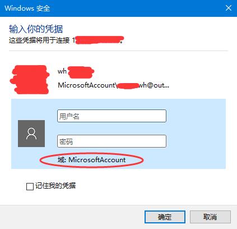
Task: Enable the 记住我的凭据 checkbox
Action: coord(30,186)
